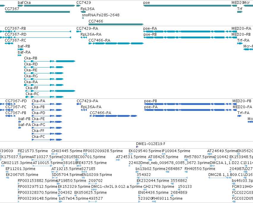Click the purple arrow under DME1-012E19.F
253x203 pixels.
click(137, 147)
